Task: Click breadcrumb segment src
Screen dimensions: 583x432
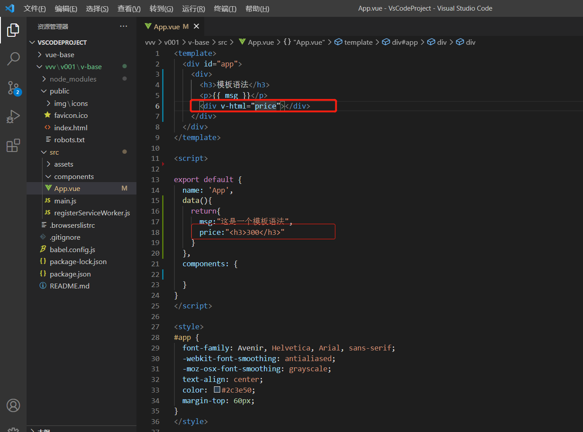Action: pyautogui.click(x=222, y=42)
